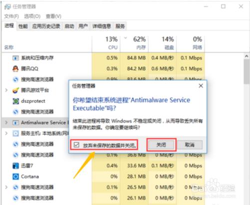250x205 pixels.
Task: Click the process list scrollbar thumb
Action: tap(247, 72)
